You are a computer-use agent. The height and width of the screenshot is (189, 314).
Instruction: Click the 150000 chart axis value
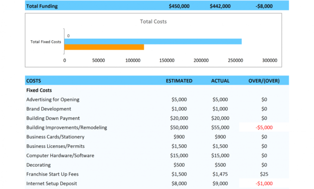[x=167, y=60]
